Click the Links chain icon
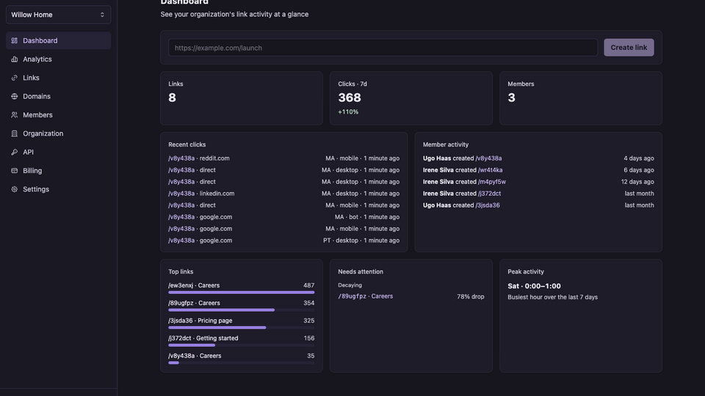This screenshot has height=396, width=705. pyautogui.click(x=15, y=78)
